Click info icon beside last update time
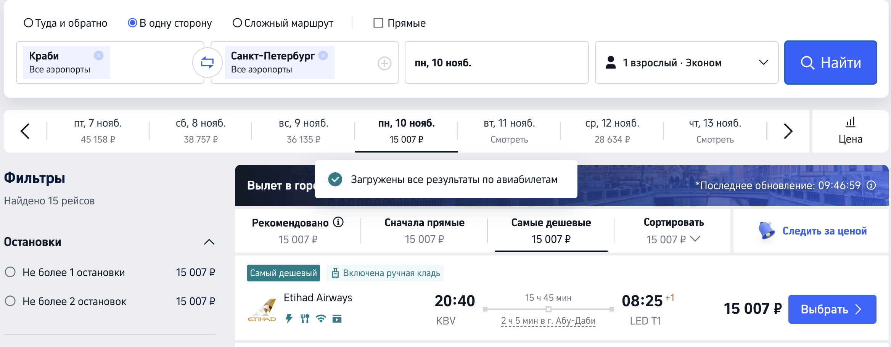 (871, 185)
